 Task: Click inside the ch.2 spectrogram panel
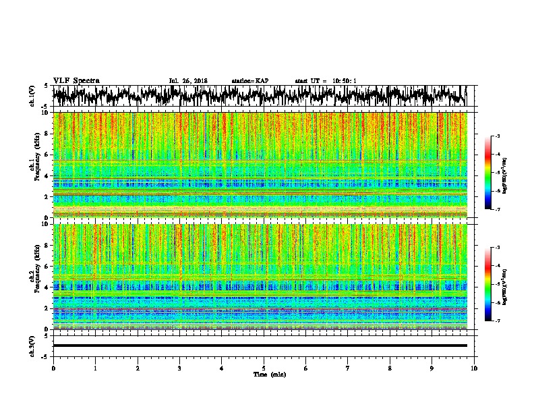click(260, 277)
